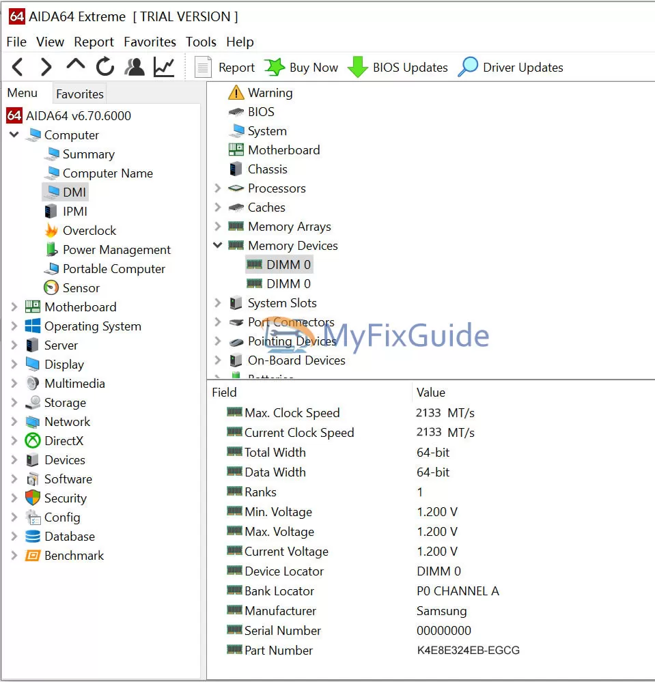
Task: Select Summary in the Computer tree
Action: point(80,154)
